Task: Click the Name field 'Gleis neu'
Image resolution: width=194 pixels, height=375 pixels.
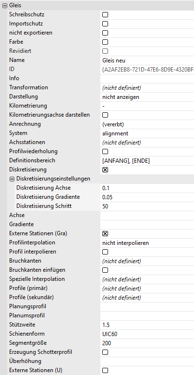Action: click(x=147, y=60)
